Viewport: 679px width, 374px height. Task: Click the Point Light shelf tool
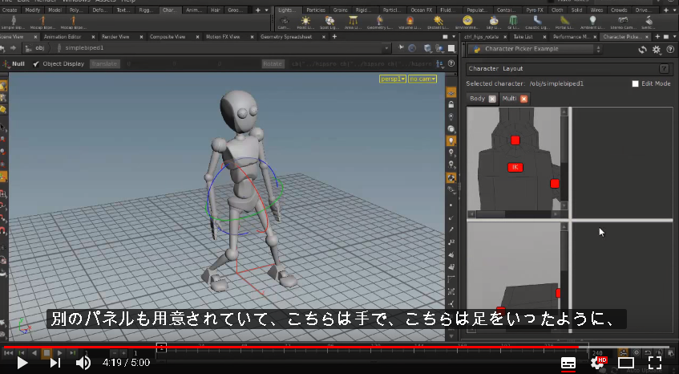point(305,22)
